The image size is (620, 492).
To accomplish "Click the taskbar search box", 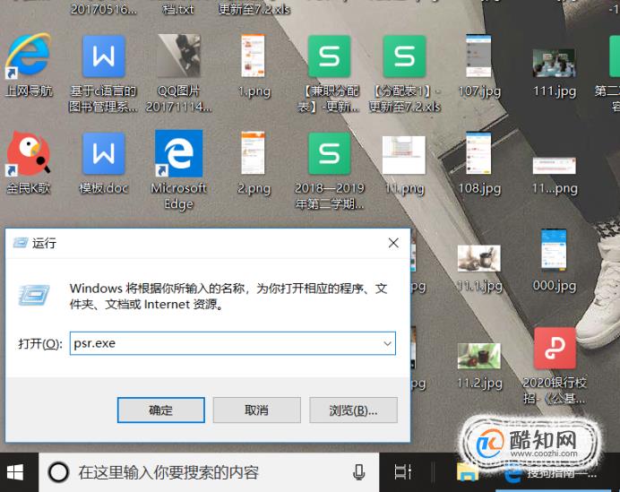I will tap(209, 472).
